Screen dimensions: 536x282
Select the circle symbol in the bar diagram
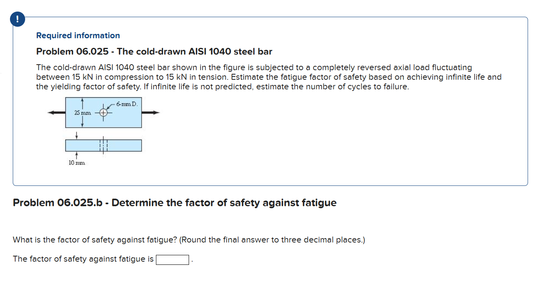(103, 112)
